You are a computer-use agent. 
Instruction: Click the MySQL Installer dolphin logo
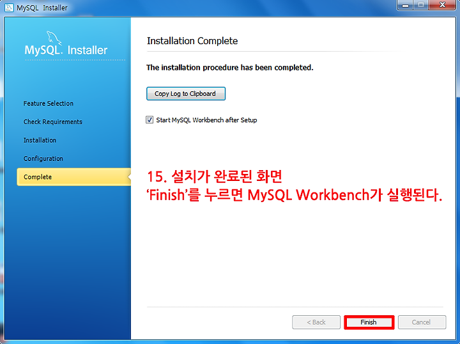pos(54,38)
